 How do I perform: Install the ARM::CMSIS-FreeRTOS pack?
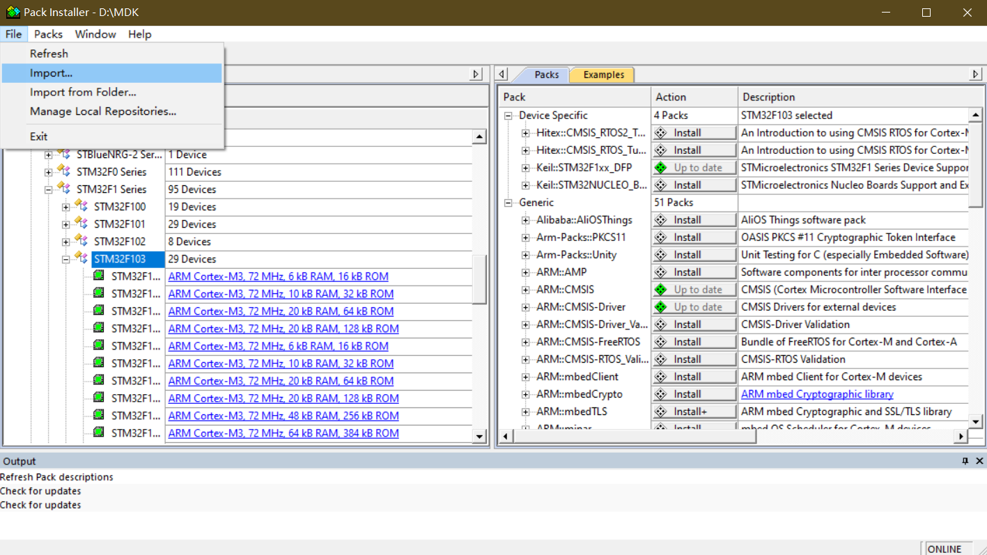[694, 342]
